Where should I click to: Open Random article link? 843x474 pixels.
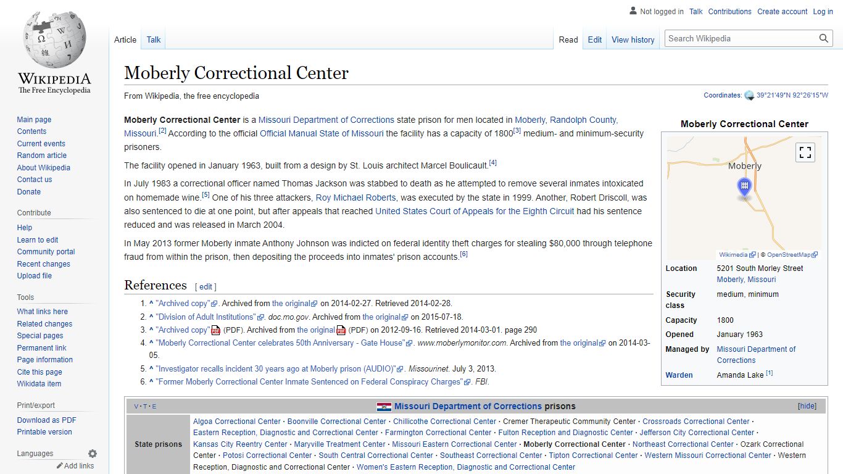point(42,156)
